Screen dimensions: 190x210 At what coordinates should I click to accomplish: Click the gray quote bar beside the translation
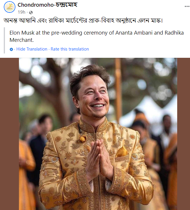[4, 40]
